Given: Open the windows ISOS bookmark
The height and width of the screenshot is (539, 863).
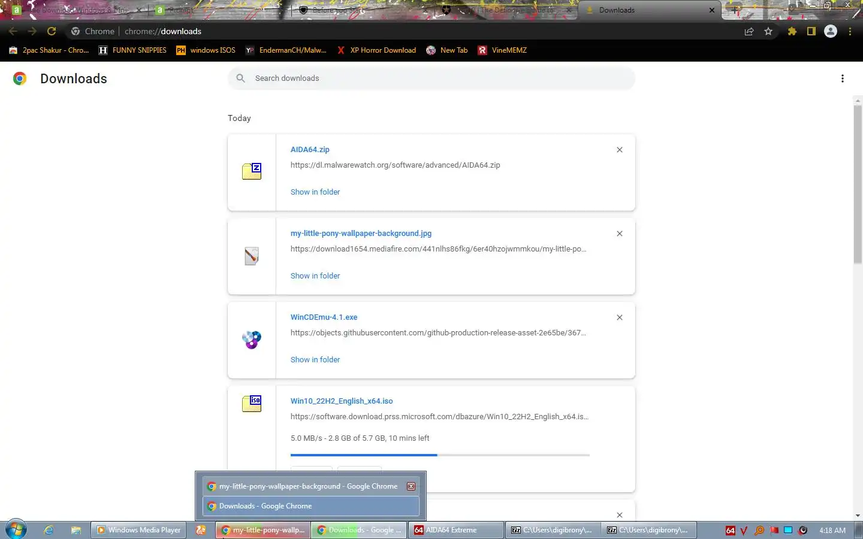Looking at the screenshot, I should [206, 50].
